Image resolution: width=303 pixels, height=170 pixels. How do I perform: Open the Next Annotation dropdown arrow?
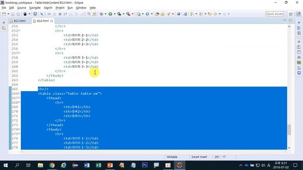pos(196,14)
